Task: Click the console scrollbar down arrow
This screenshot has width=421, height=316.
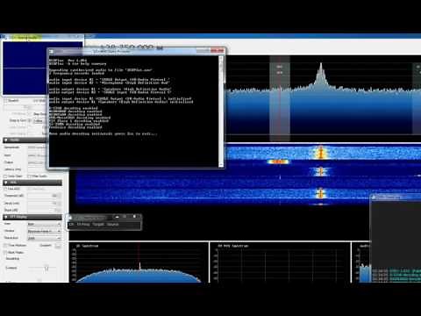Action: click(221, 165)
